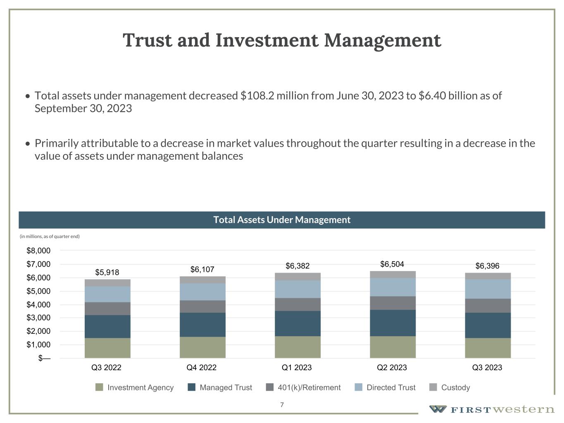
Task: Click the Managed Trust legend swatch
Action: 191,387
